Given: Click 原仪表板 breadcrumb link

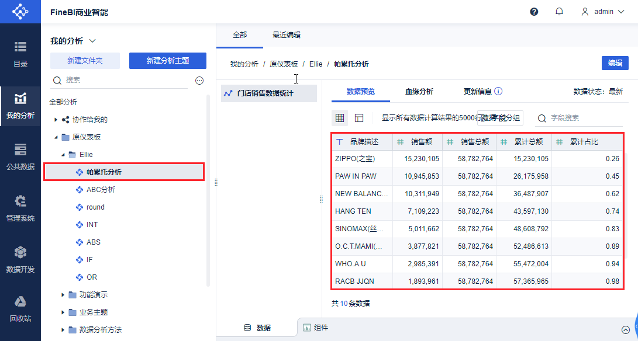Looking at the screenshot, I should point(284,64).
